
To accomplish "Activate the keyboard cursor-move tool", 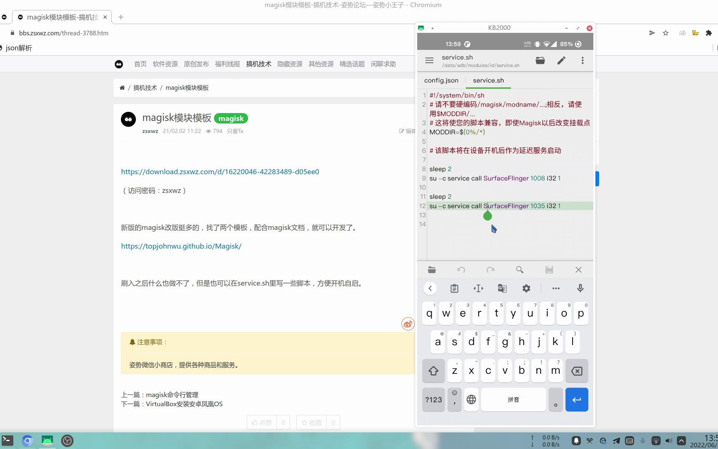I will pyautogui.click(x=478, y=288).
